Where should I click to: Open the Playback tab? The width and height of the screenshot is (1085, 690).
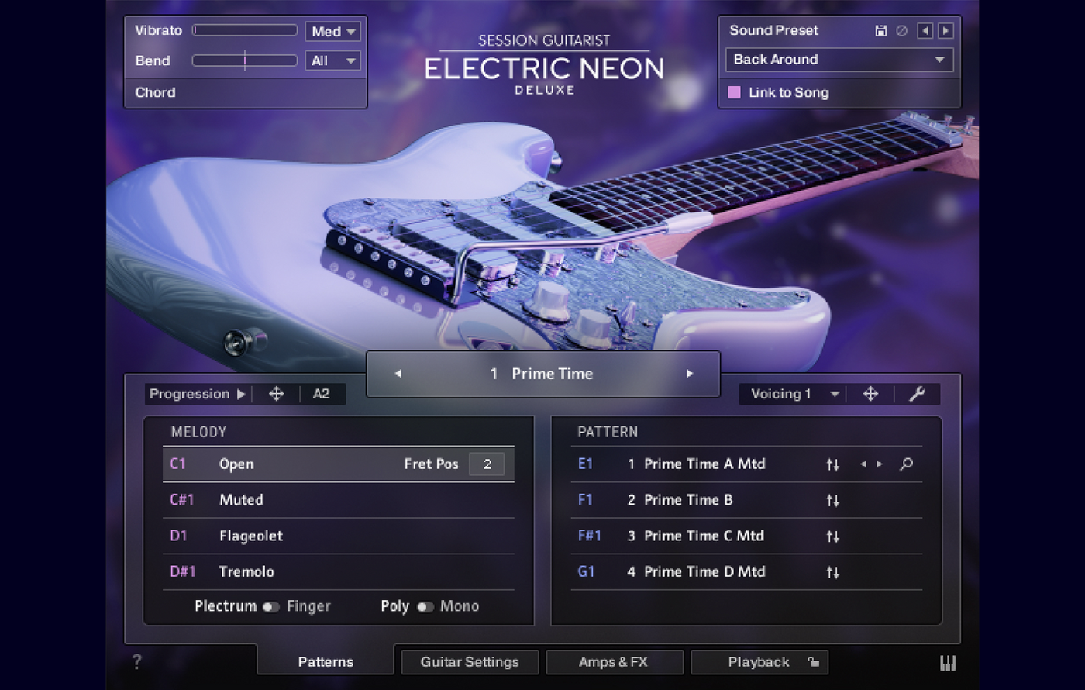click(x=759, y=662)
